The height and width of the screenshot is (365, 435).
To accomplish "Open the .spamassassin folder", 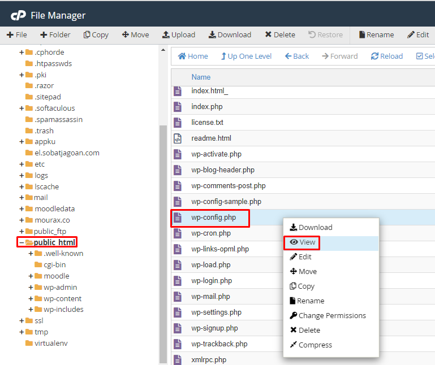I will [x=54, y=120].
